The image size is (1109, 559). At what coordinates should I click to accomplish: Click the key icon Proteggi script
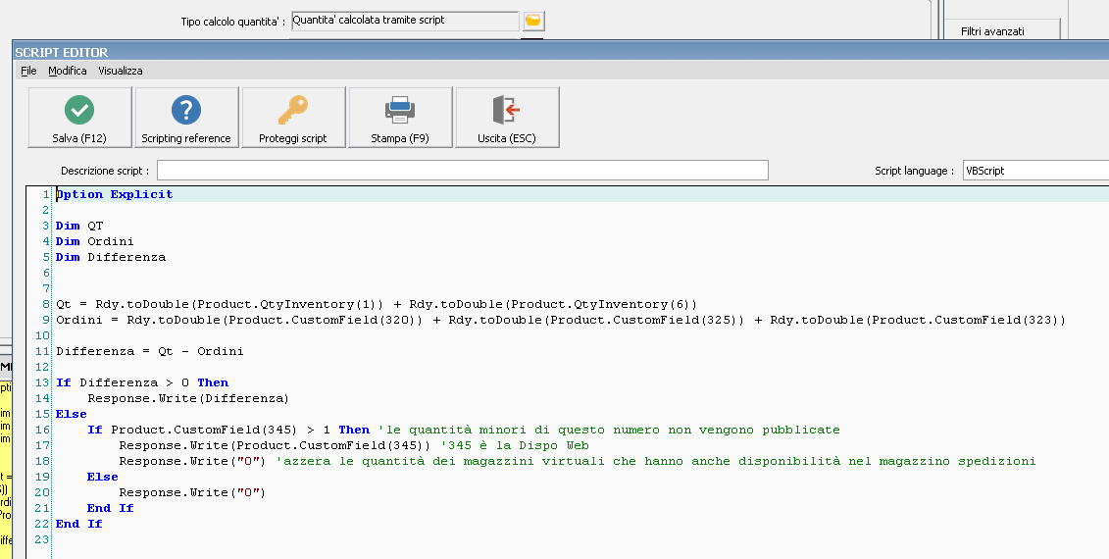tap(293, 118)
